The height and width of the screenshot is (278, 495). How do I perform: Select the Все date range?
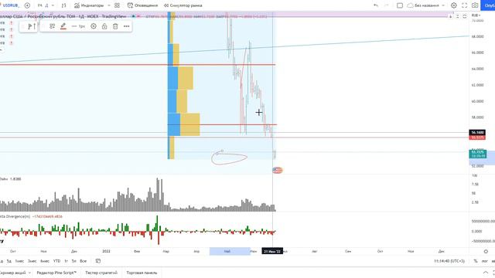pyautogui.click(x=83, y=261)
